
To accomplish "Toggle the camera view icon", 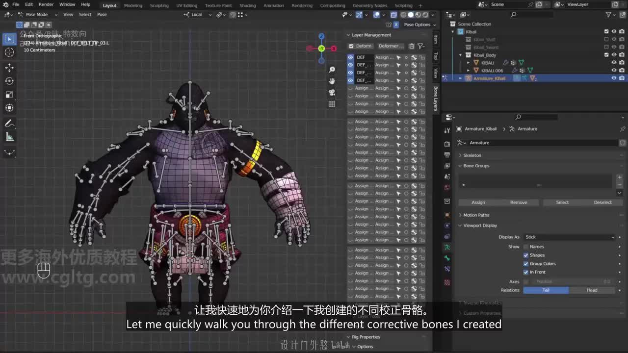I will click(332, 93).
